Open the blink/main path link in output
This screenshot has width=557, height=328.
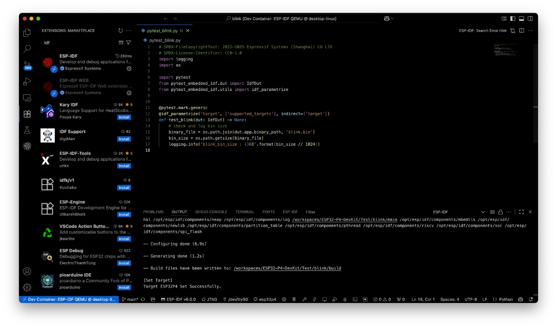pos(345,219)
